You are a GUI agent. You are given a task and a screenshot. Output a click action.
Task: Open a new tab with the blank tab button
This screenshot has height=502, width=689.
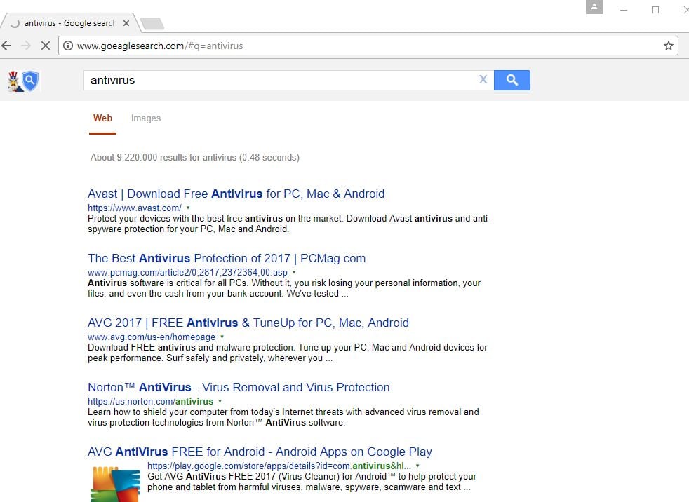pos(152,24)
